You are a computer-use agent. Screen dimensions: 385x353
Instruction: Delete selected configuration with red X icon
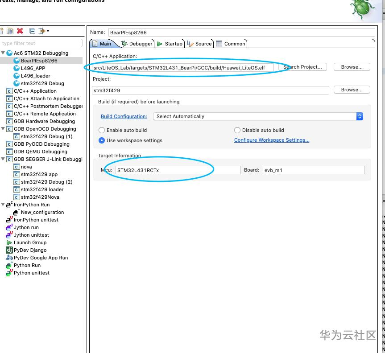[x=20, y=31]
